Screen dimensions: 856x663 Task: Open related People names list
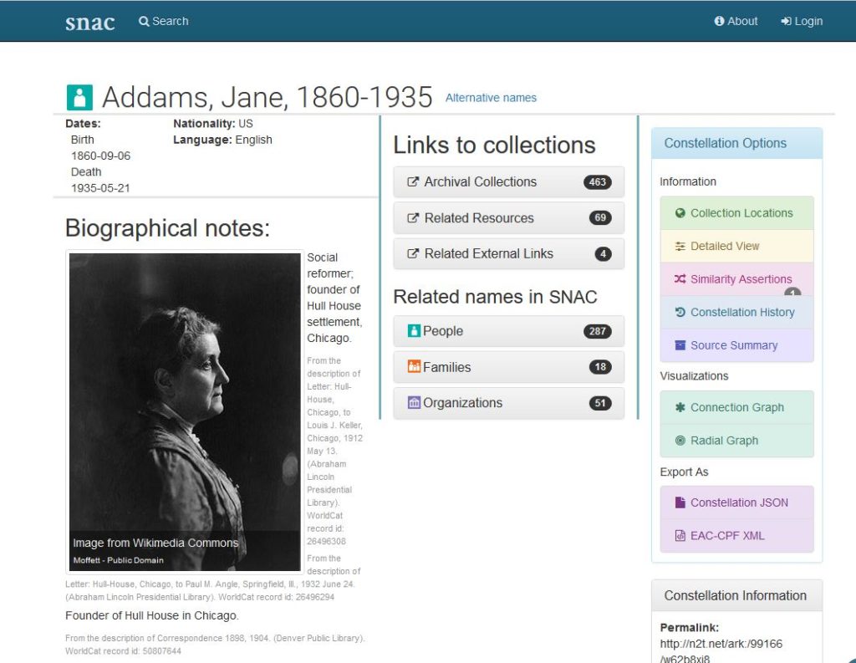(508, 331)
